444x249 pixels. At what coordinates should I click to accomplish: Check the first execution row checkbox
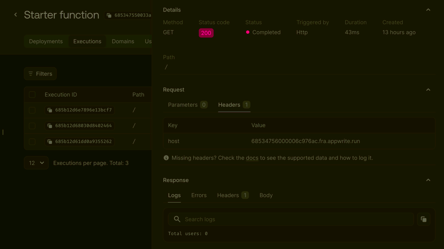pos(32,110)
